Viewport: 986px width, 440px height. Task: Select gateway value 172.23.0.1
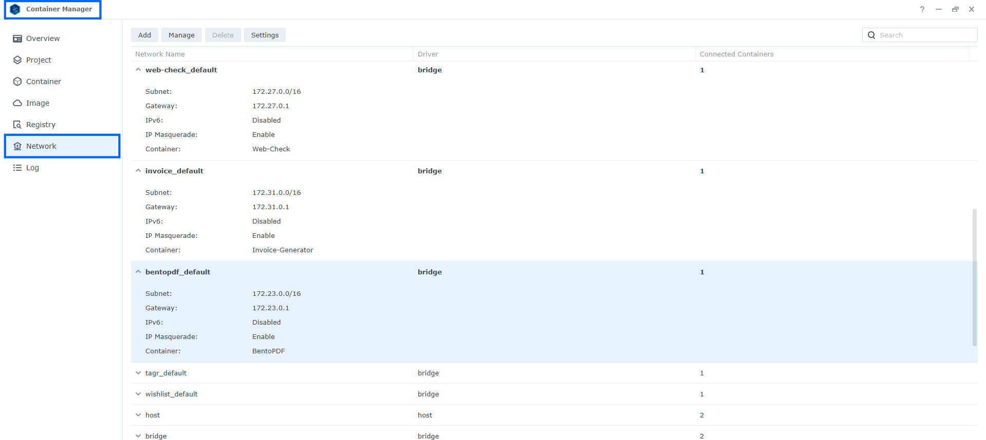coord(271,308)
